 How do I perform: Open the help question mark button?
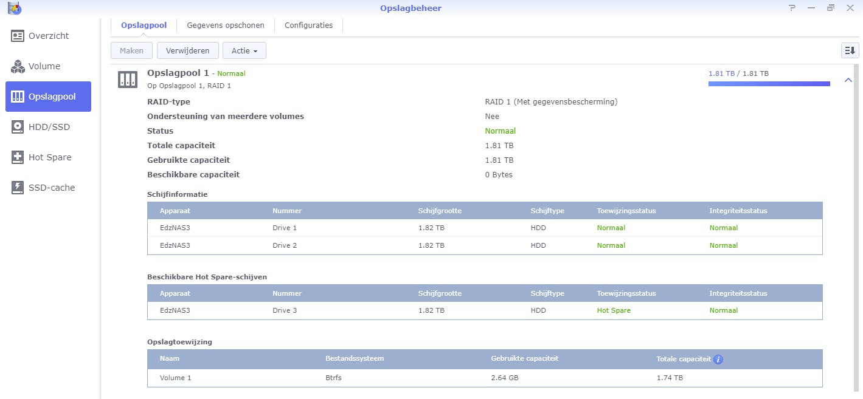click(792, 8)
